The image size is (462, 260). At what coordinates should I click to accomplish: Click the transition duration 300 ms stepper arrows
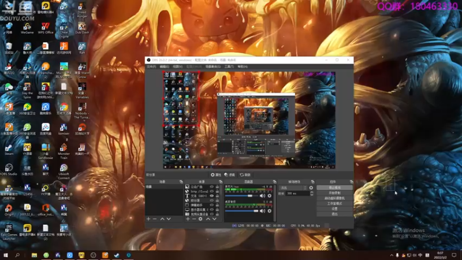pyautogui.click(x=312, y=194)
